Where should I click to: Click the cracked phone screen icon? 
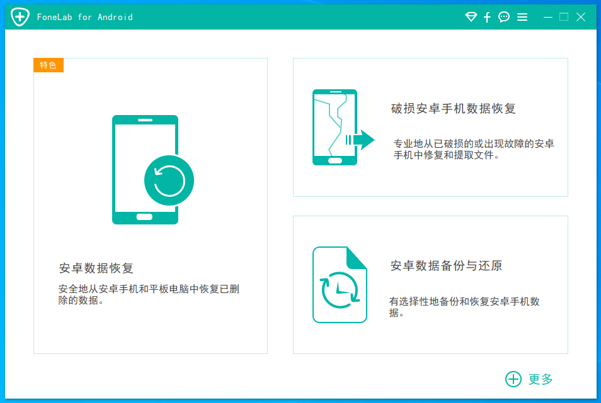(340, 128)
